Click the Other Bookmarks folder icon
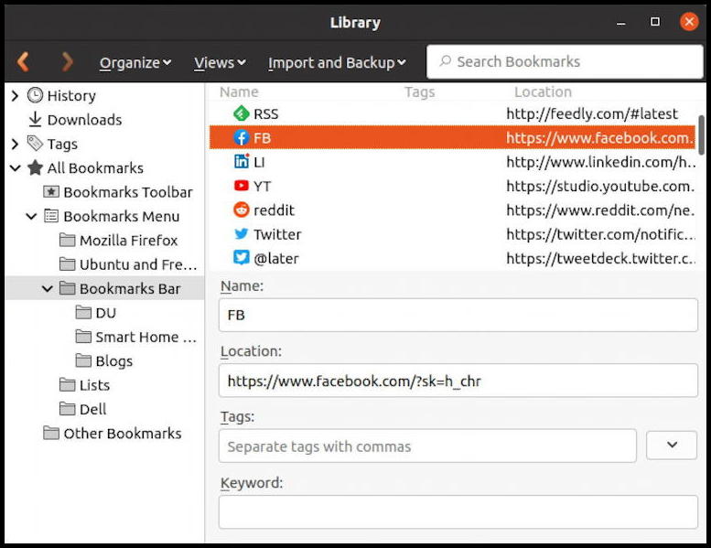This screenshot has height=548, width=711. (x=51, y=433)
